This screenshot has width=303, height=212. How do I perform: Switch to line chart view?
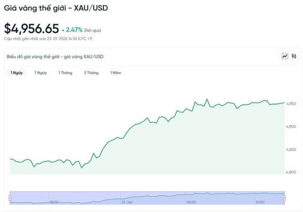(x=285, y=56)
